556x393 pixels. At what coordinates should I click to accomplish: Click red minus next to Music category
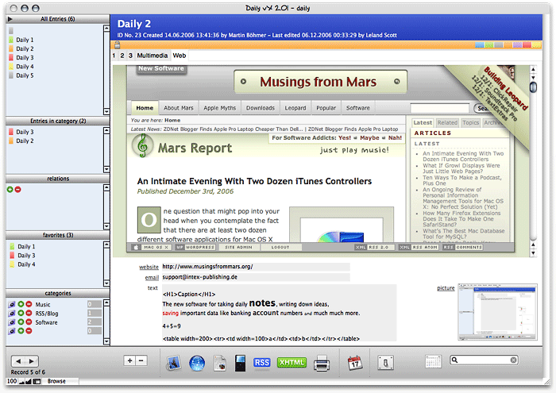click(29, 304)
